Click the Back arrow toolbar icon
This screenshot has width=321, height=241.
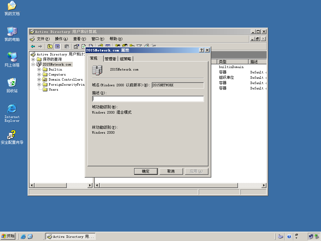33,46
